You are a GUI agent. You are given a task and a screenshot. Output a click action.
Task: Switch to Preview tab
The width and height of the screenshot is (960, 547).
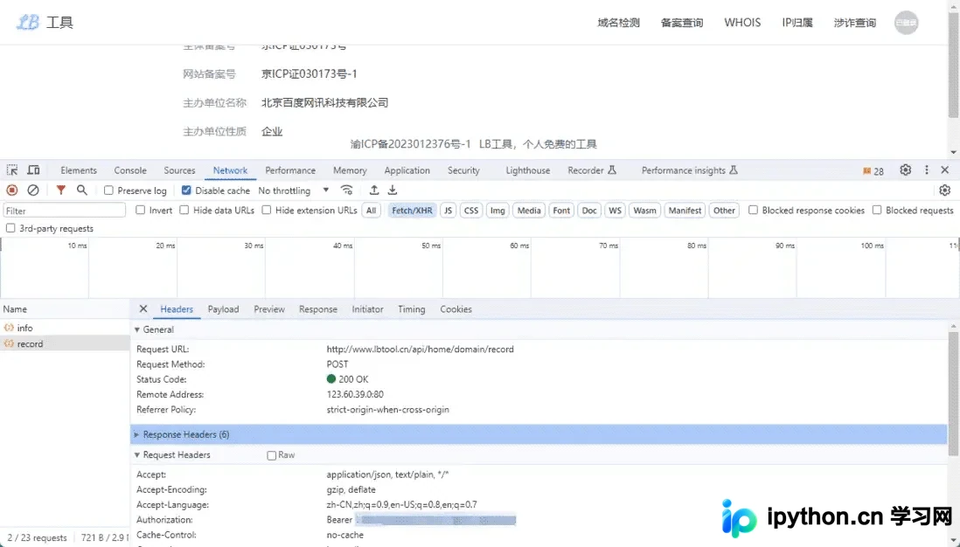269,309
